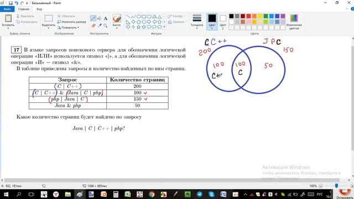
Task: Select the Eraser tool
Action: [x=93, y=26]
